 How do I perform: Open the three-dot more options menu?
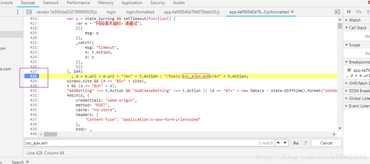point(17,12)
